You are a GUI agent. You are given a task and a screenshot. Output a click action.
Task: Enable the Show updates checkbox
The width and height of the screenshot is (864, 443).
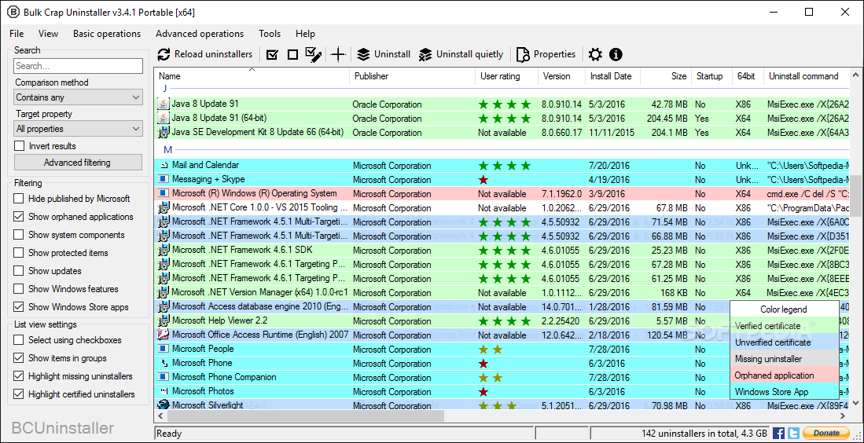click(19, 271)
